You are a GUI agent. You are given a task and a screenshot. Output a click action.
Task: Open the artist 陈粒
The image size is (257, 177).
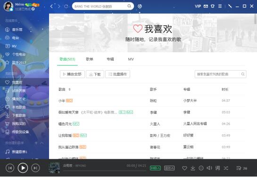point(153,101)
